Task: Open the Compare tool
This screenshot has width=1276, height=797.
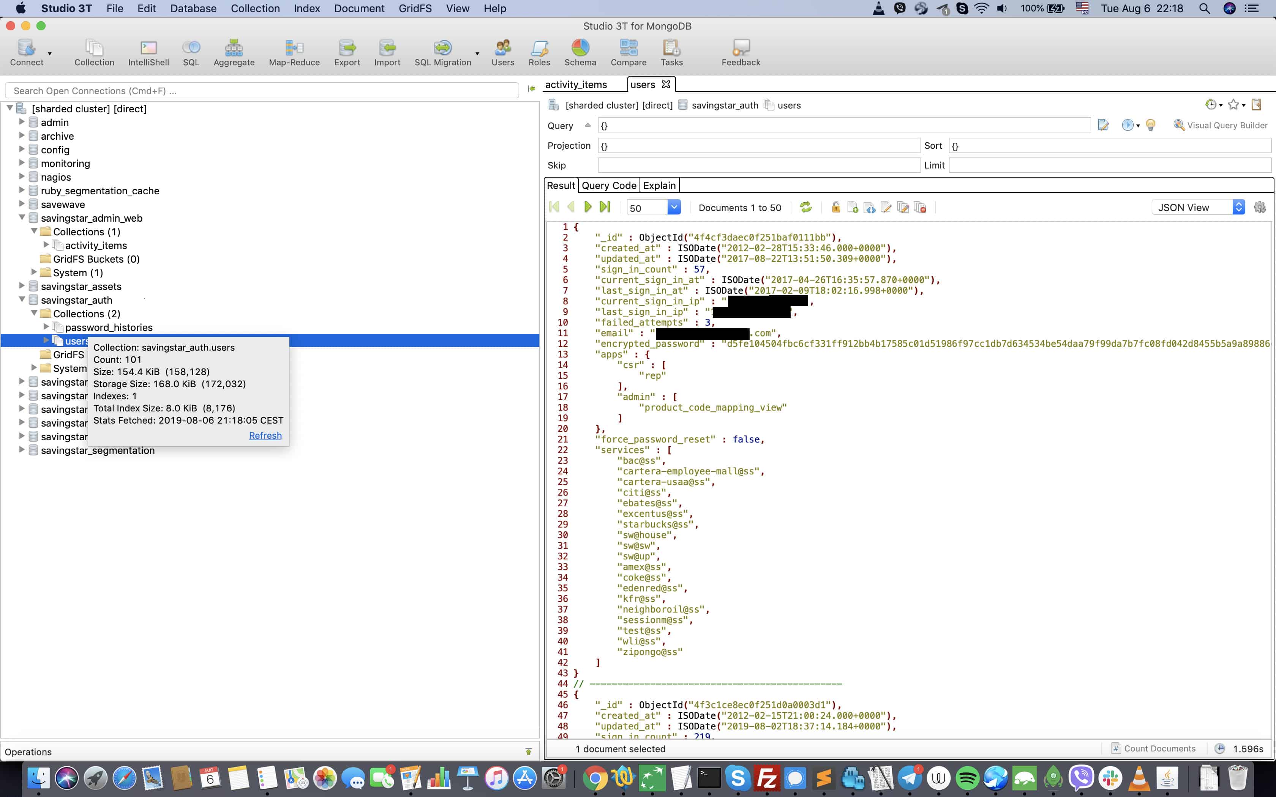Action: pos(628,53)
